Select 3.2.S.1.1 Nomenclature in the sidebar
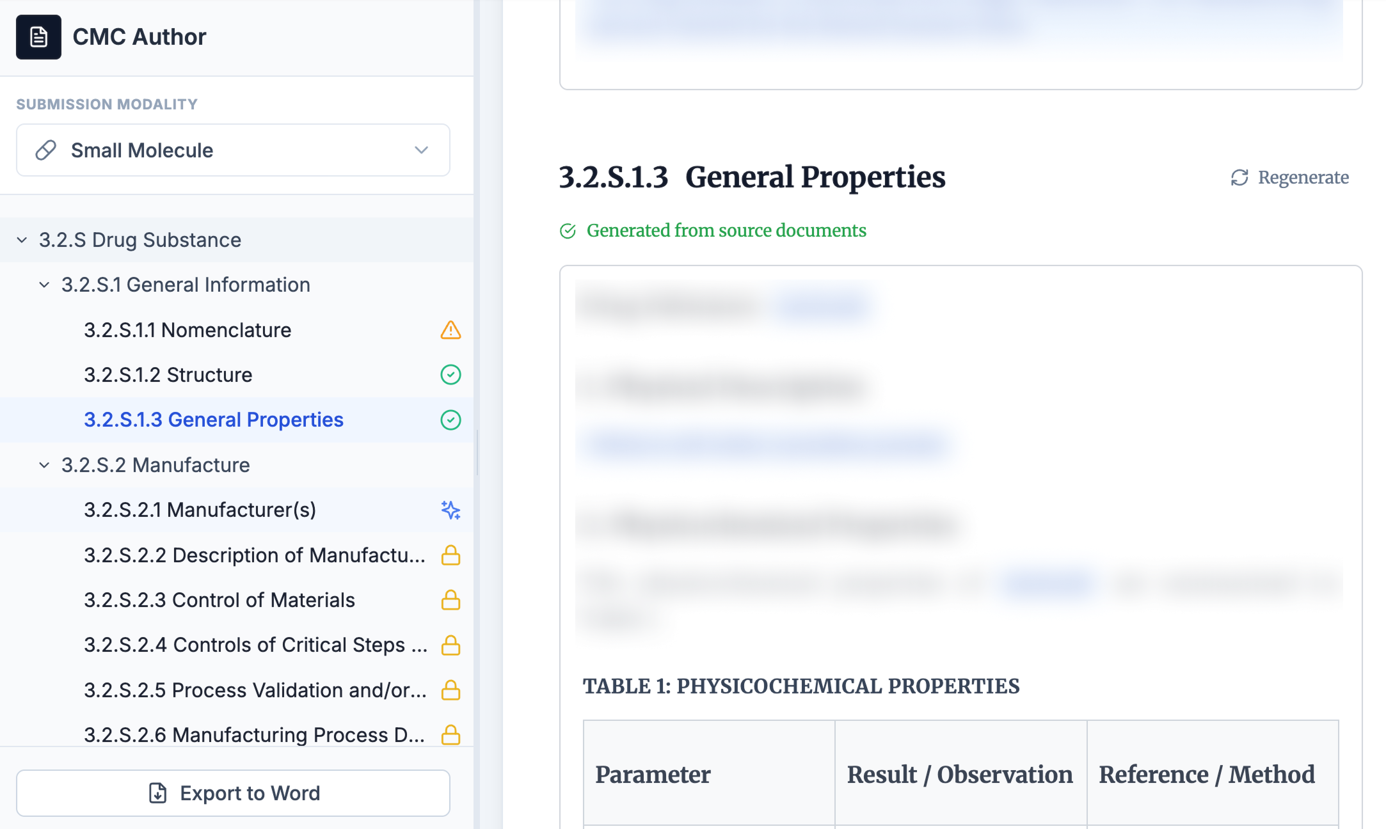 [x=187, y=330]
